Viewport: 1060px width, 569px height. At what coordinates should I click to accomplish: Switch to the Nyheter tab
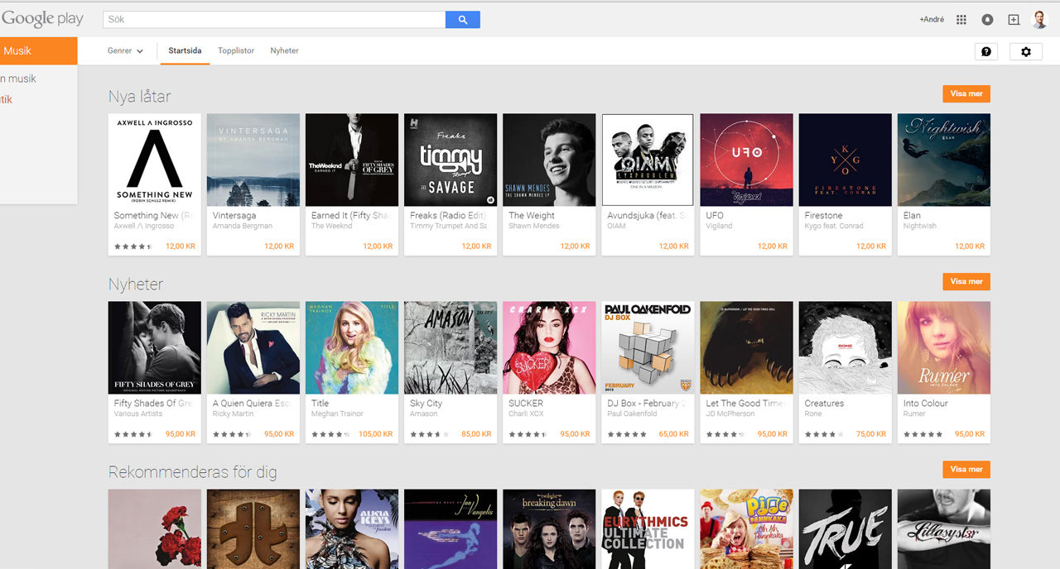click(284, 51)
